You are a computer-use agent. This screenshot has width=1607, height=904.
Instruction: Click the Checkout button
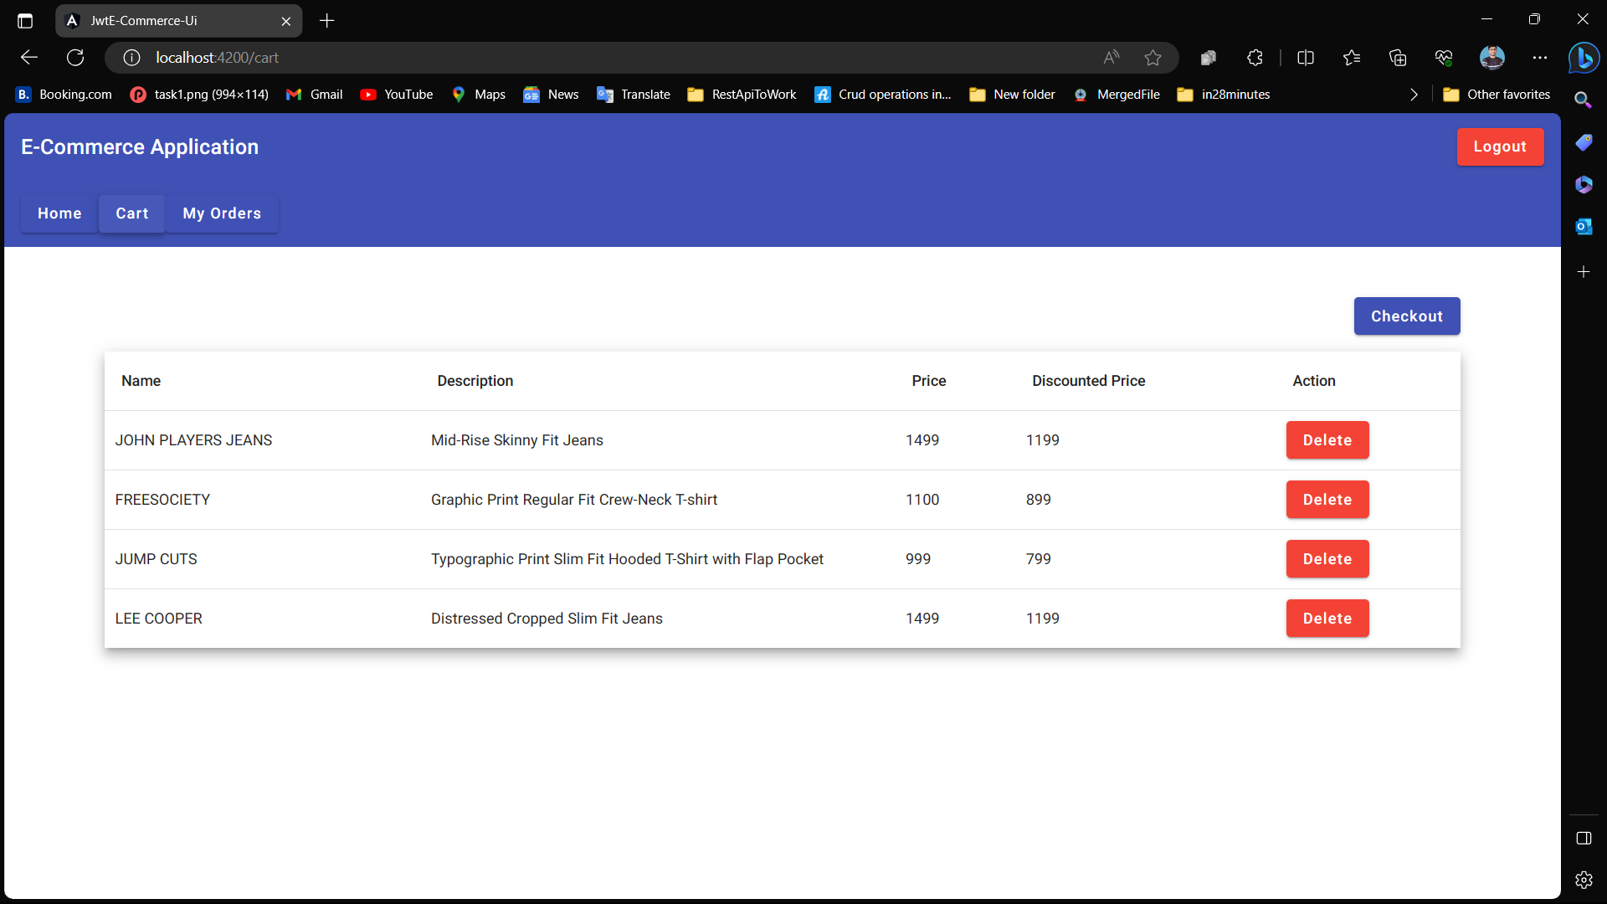click(1406, 316)
